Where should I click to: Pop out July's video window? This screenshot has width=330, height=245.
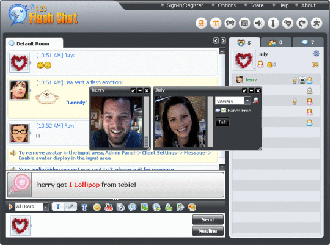[244, 90]
